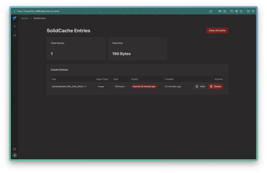The image size is (267, 173).
Task: Click the Total Size card label
Action: click(117, 43)
